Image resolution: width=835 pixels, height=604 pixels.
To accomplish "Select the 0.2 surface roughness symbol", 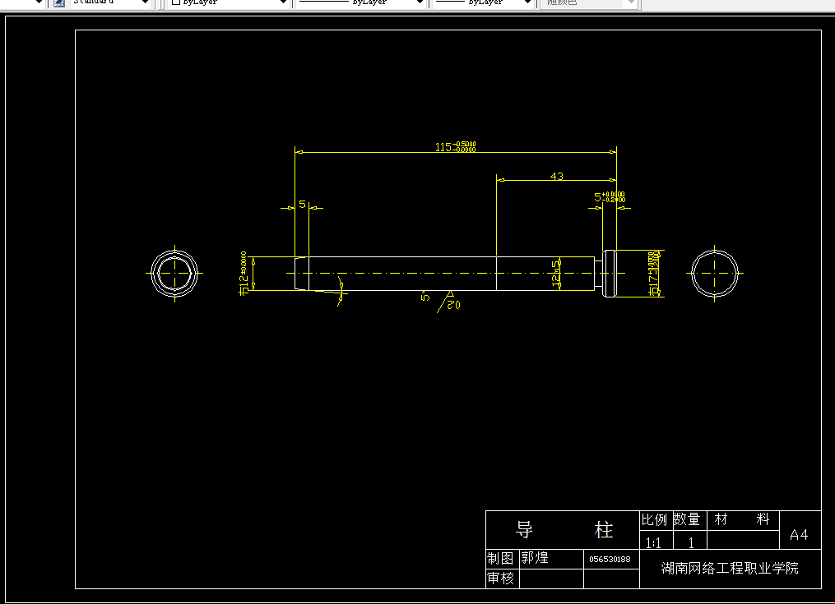I will click(449, 302).
